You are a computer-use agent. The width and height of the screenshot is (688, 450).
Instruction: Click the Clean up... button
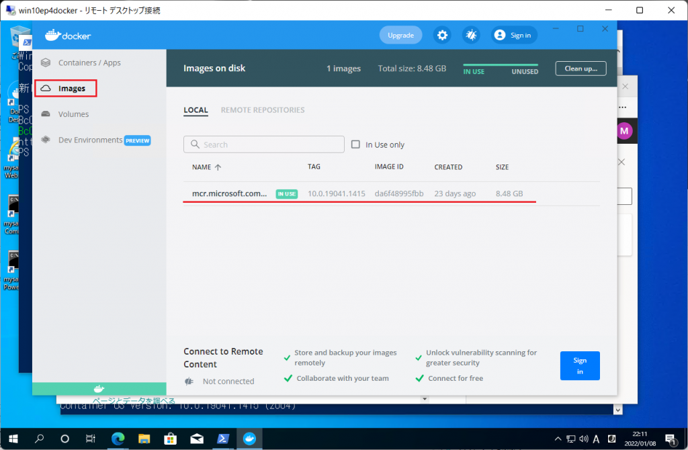[581, 69]
